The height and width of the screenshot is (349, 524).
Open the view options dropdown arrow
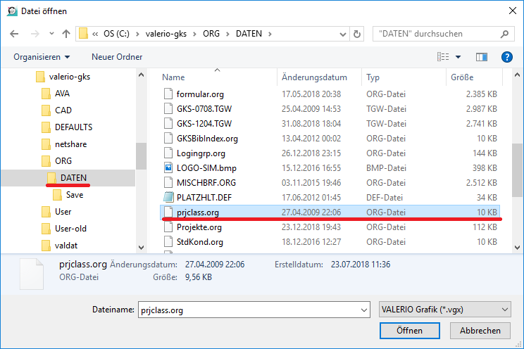tap(458, 57)
